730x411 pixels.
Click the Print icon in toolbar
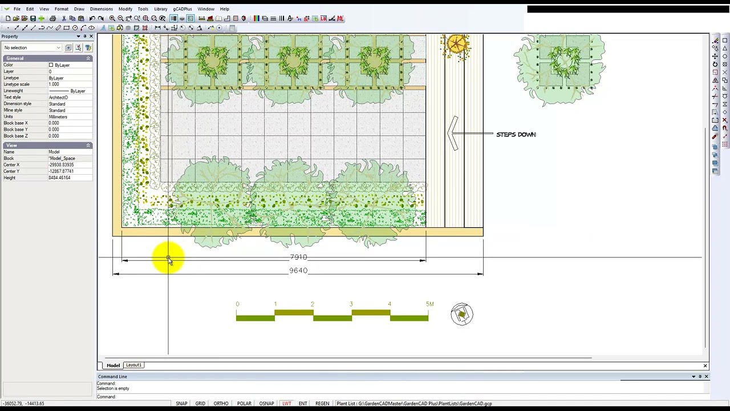(x=52, y=18)
